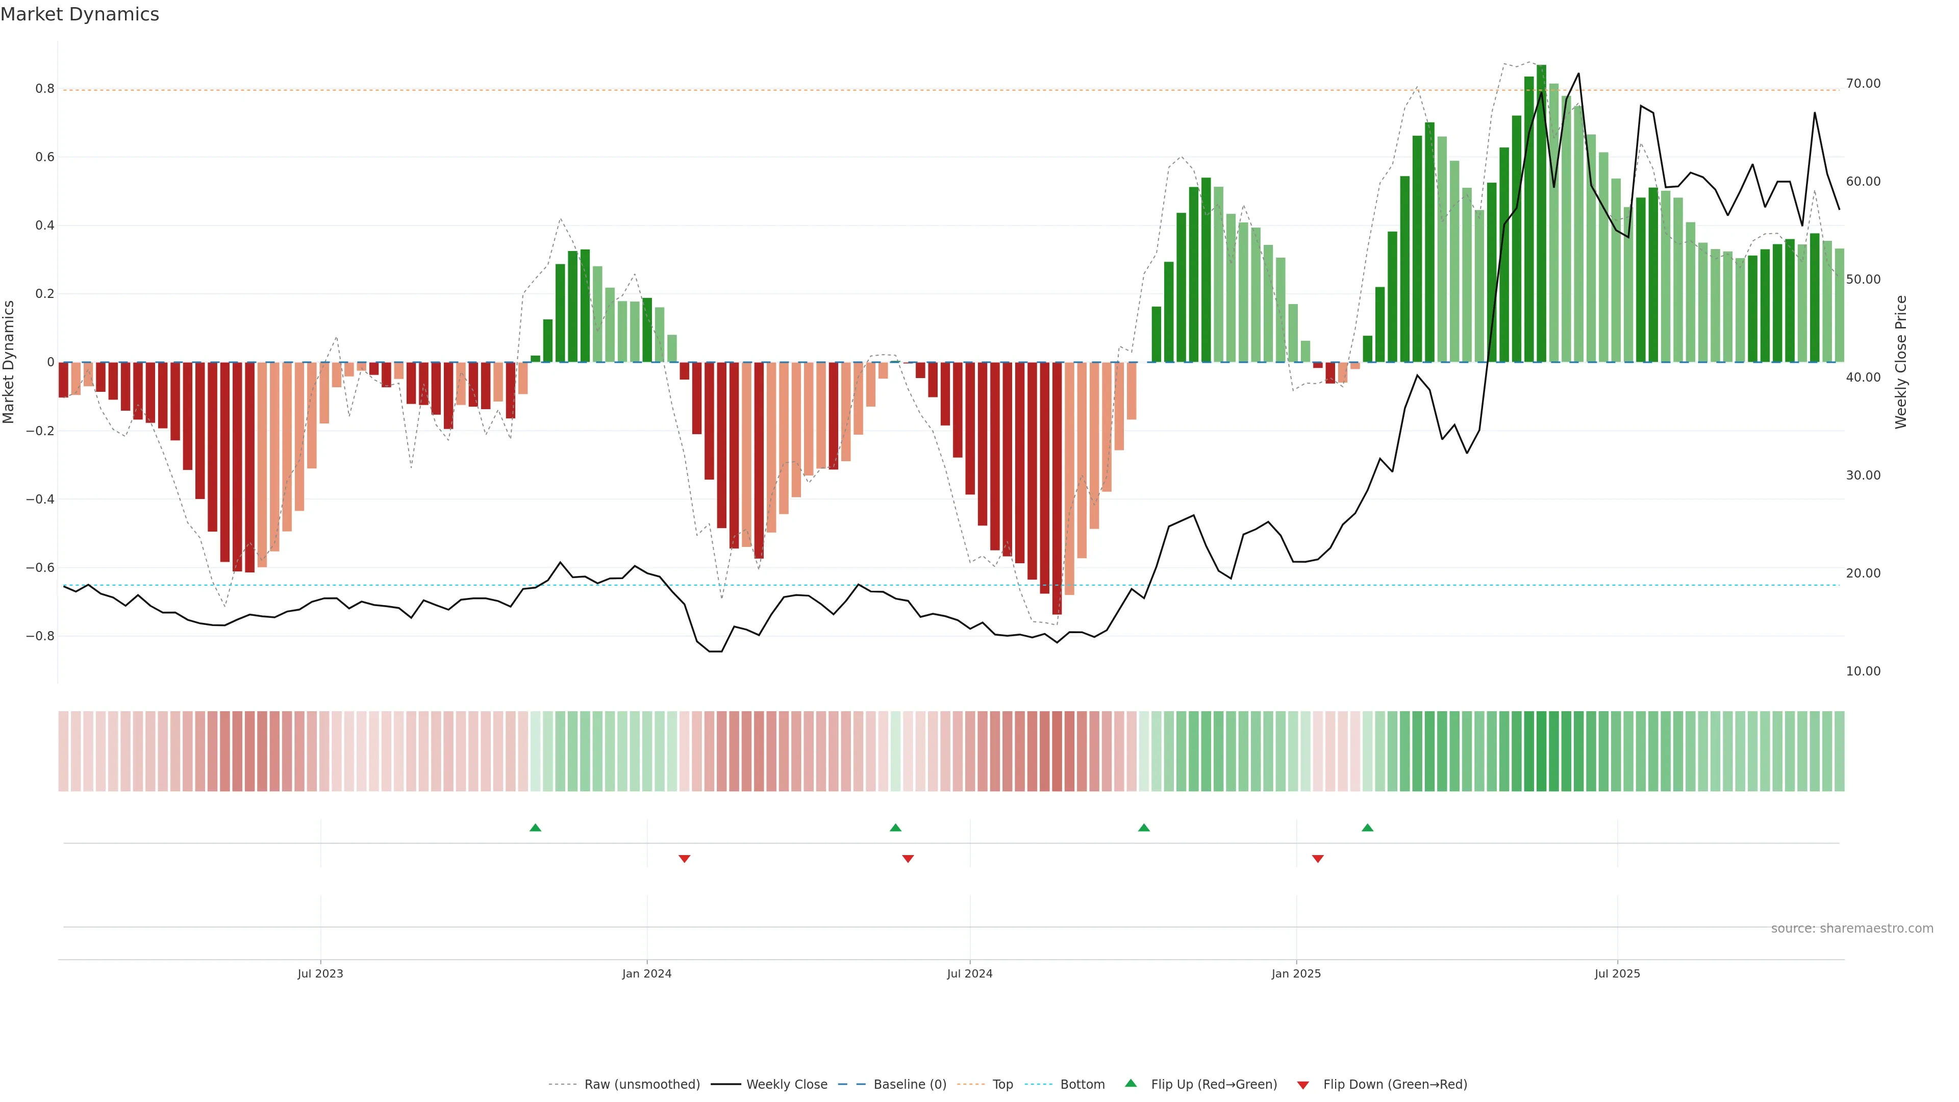This screenshot has width=1959, height=1102.
Task: Click the Jan 2024 x-axis label
Action: point(647,973)
